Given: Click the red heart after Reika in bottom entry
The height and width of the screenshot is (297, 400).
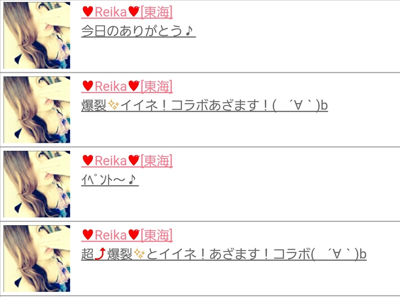Looking at the screenshot, I should click(x=134, y=235).
